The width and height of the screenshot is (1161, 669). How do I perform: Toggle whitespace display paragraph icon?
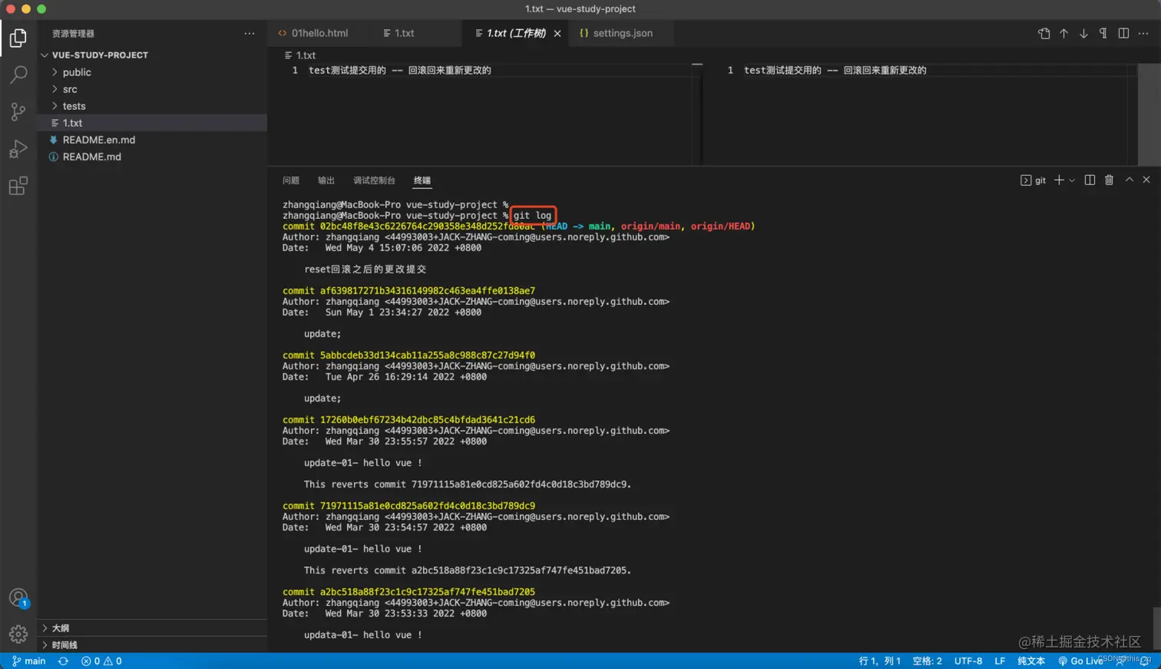pyautogui.click(x=1103, y=33)
